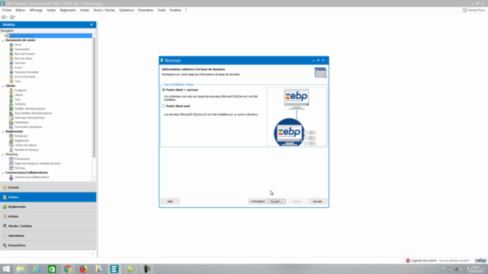This screenshot has width=488, height=274.
Task: Open the Historique clients/articles icon
Action: point(11,118)
